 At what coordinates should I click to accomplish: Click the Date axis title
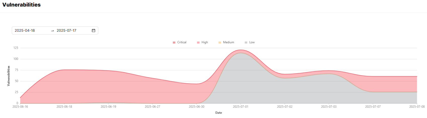click(x=219, y=113)
